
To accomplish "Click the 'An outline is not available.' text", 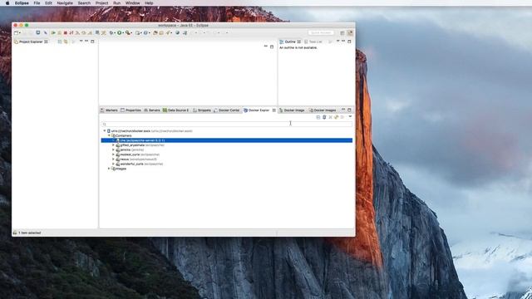I will (x=298, y=48).
